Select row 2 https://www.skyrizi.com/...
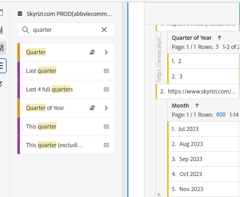 click(x=198, y=91)
